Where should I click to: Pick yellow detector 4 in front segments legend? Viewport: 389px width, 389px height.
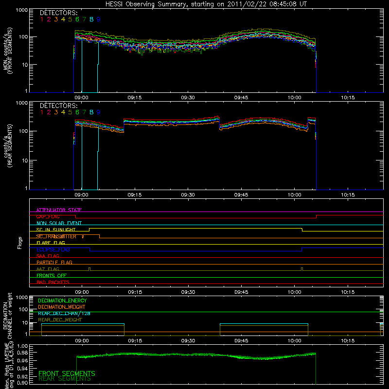click(63, 19)
